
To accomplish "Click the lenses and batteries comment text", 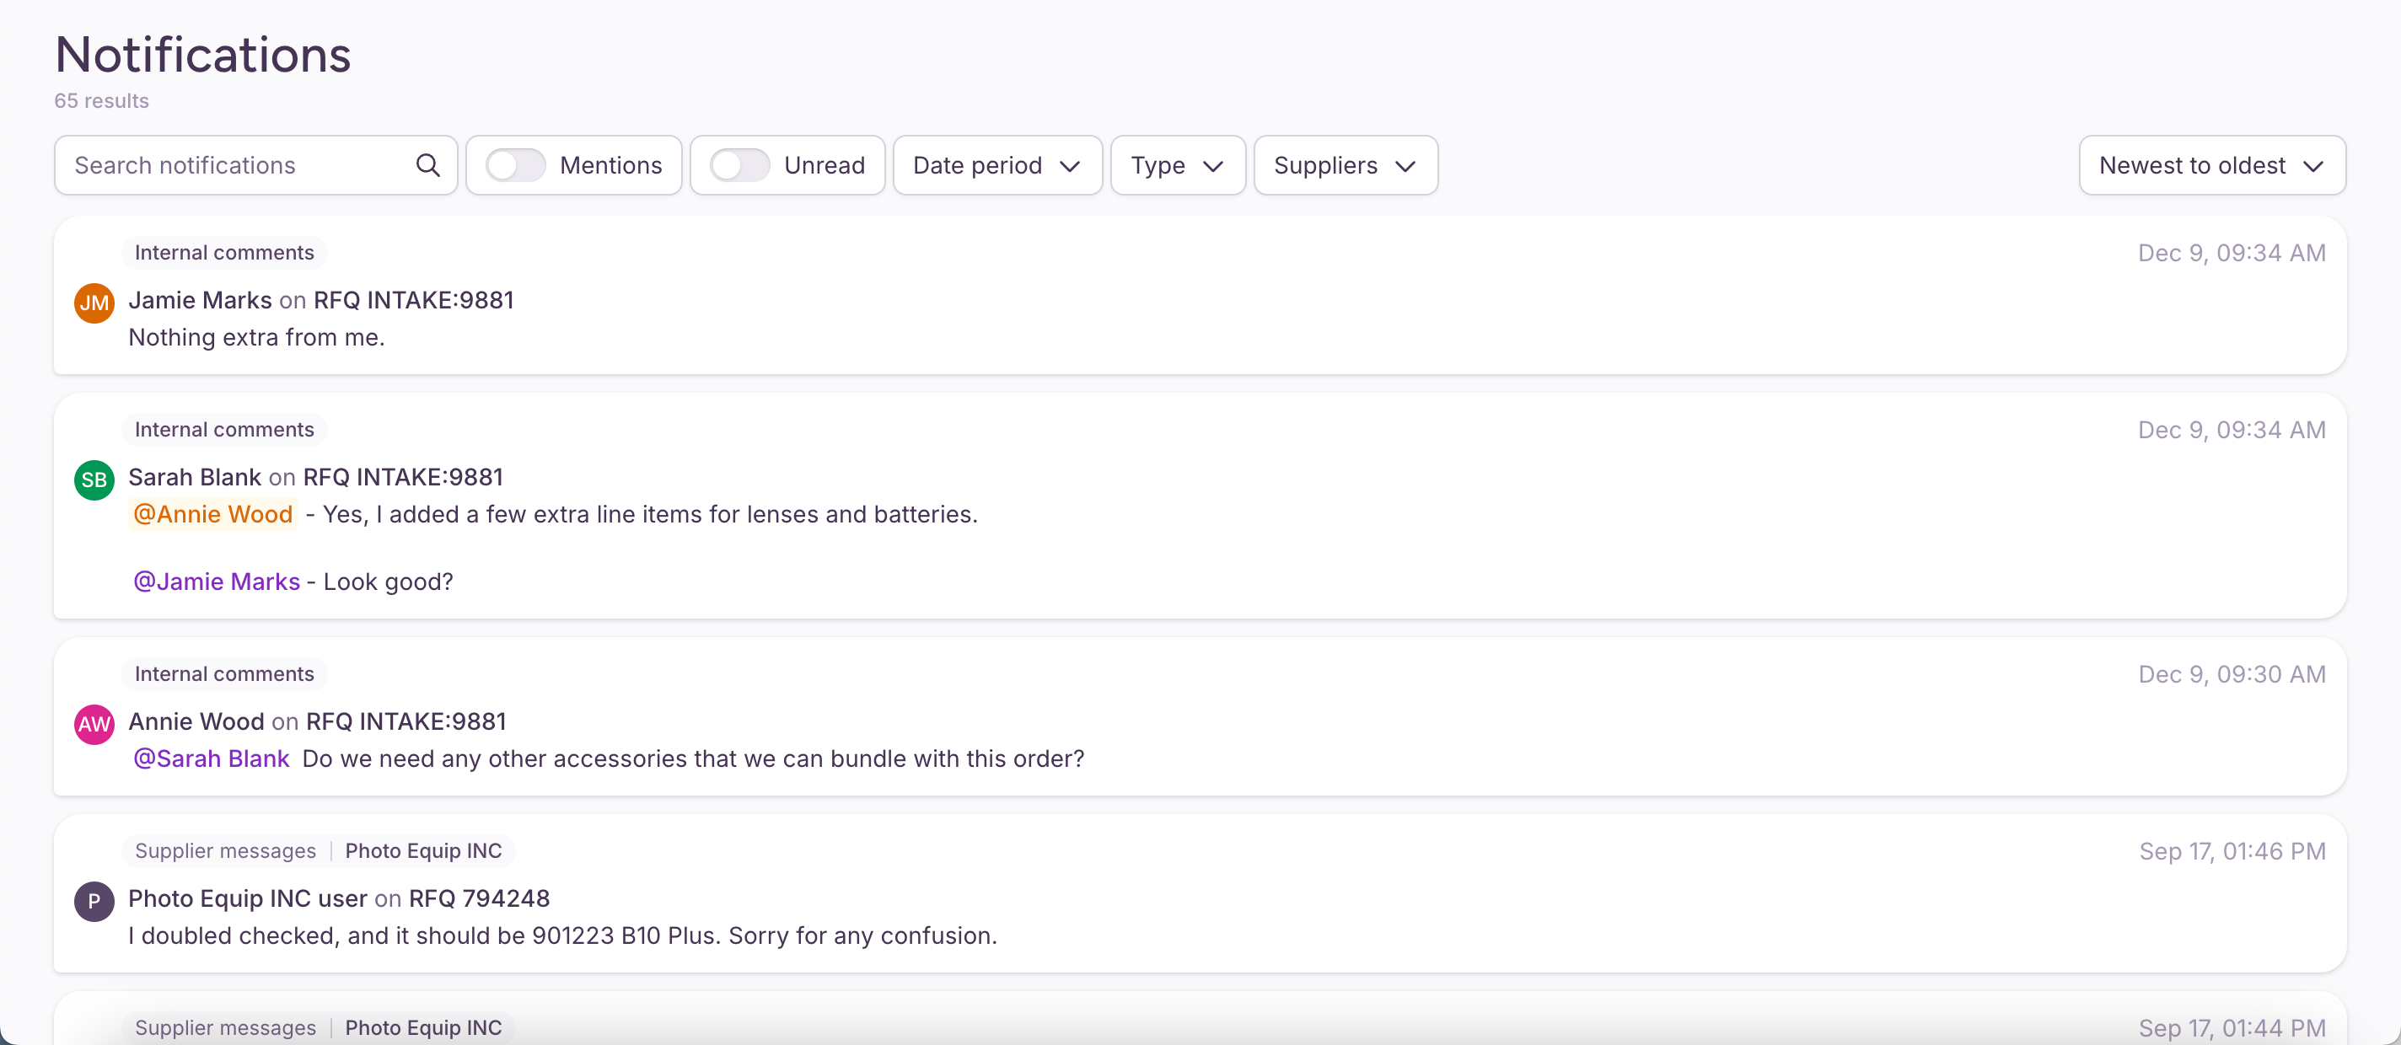I will point(650,514).
